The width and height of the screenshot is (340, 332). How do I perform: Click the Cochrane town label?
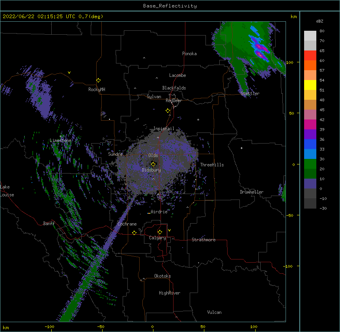(127, 224)
